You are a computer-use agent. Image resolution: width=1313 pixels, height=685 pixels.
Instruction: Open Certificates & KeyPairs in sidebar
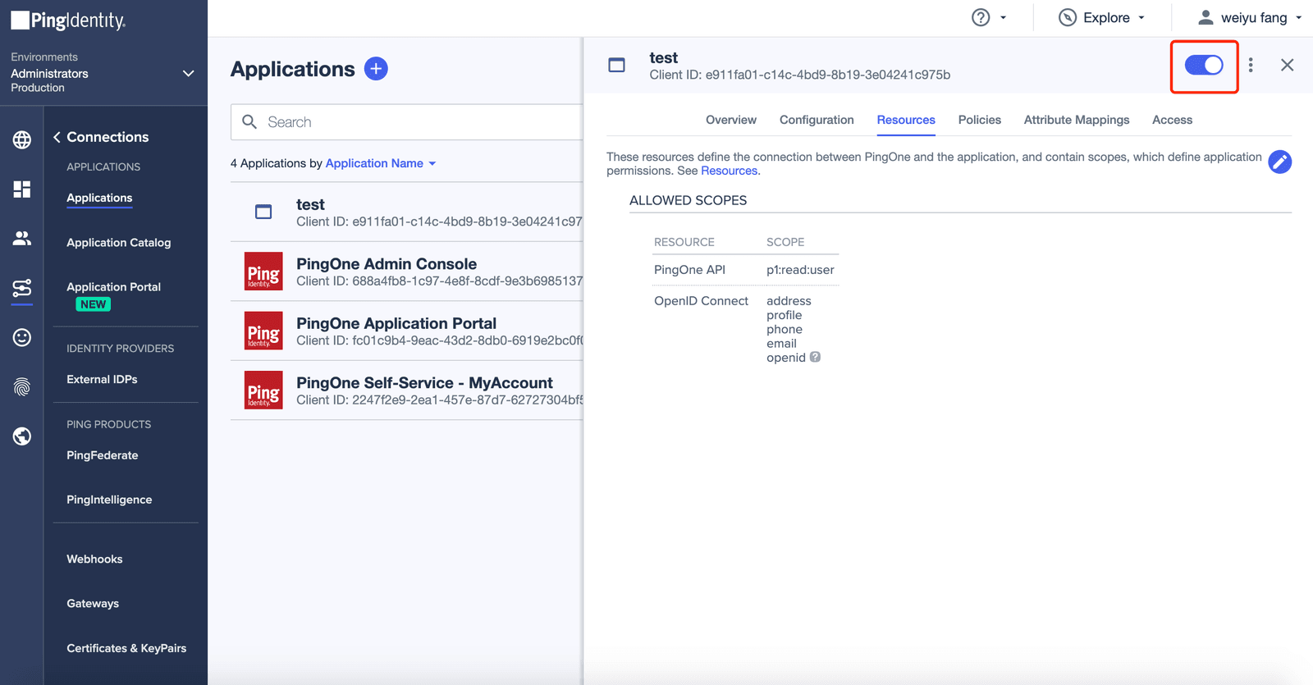(126, 648)
